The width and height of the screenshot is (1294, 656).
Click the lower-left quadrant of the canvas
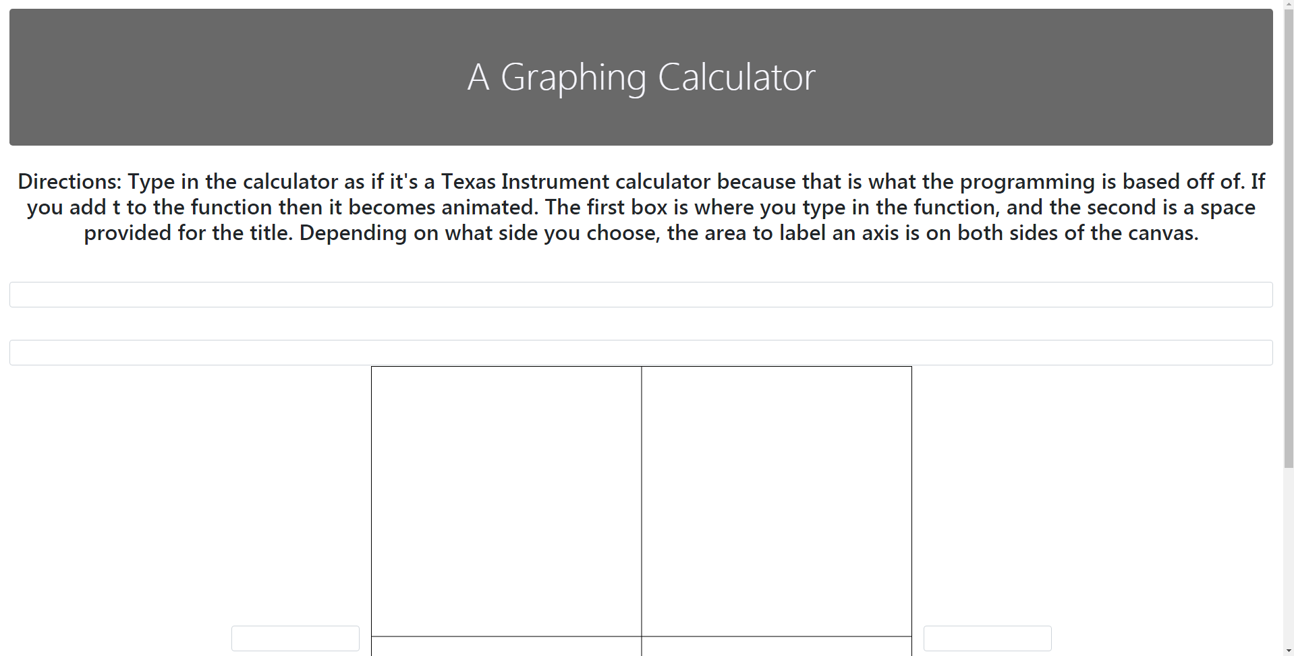(x=506, y=647)
